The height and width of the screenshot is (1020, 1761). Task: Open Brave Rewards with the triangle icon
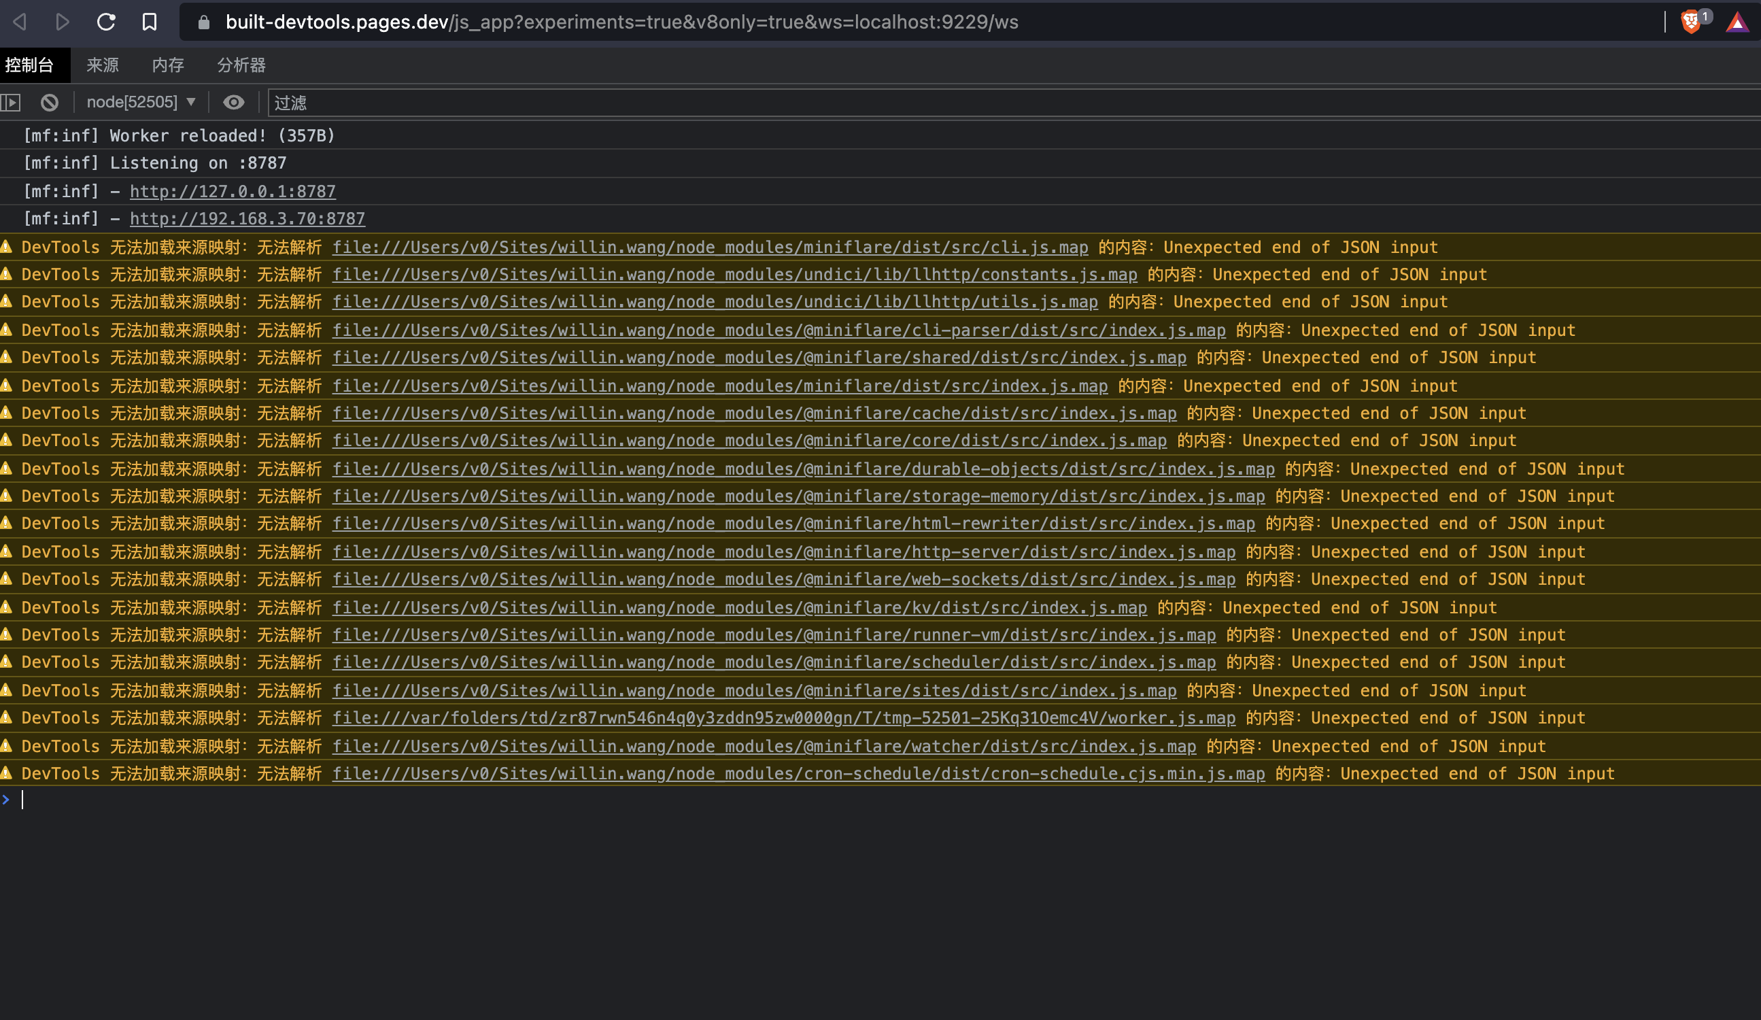click(x=1742, y=21)
